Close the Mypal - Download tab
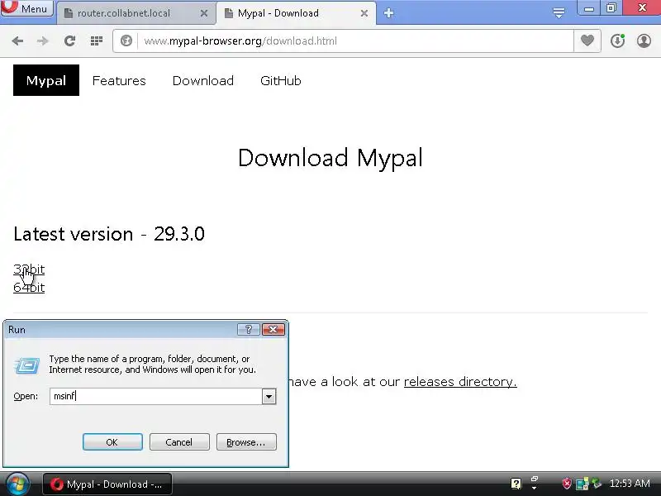The image size is (661, 496). tap(364, 13)
